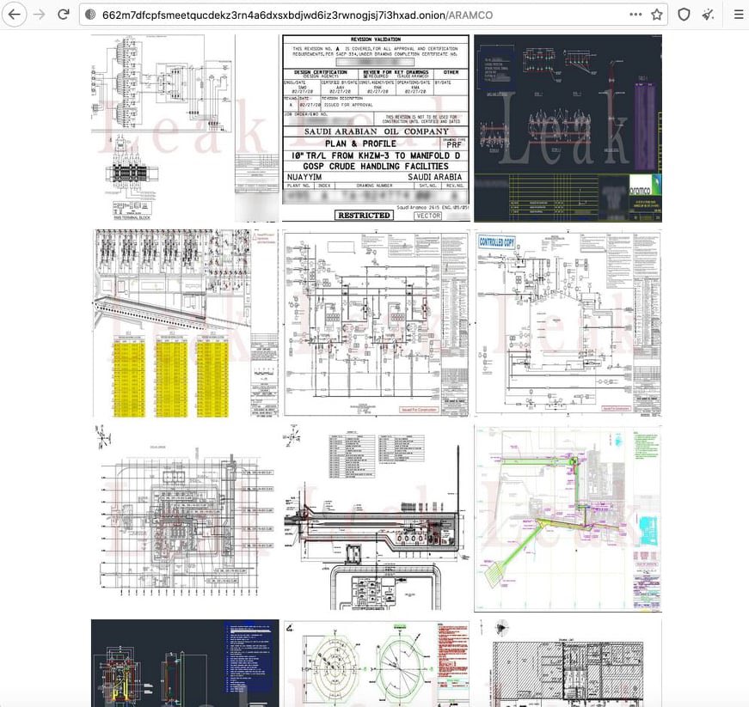This screenshot has width=749, height=707.
Task: Bookmark this page with the star icon
Action: pyautogui.click(x=657, y=15)
